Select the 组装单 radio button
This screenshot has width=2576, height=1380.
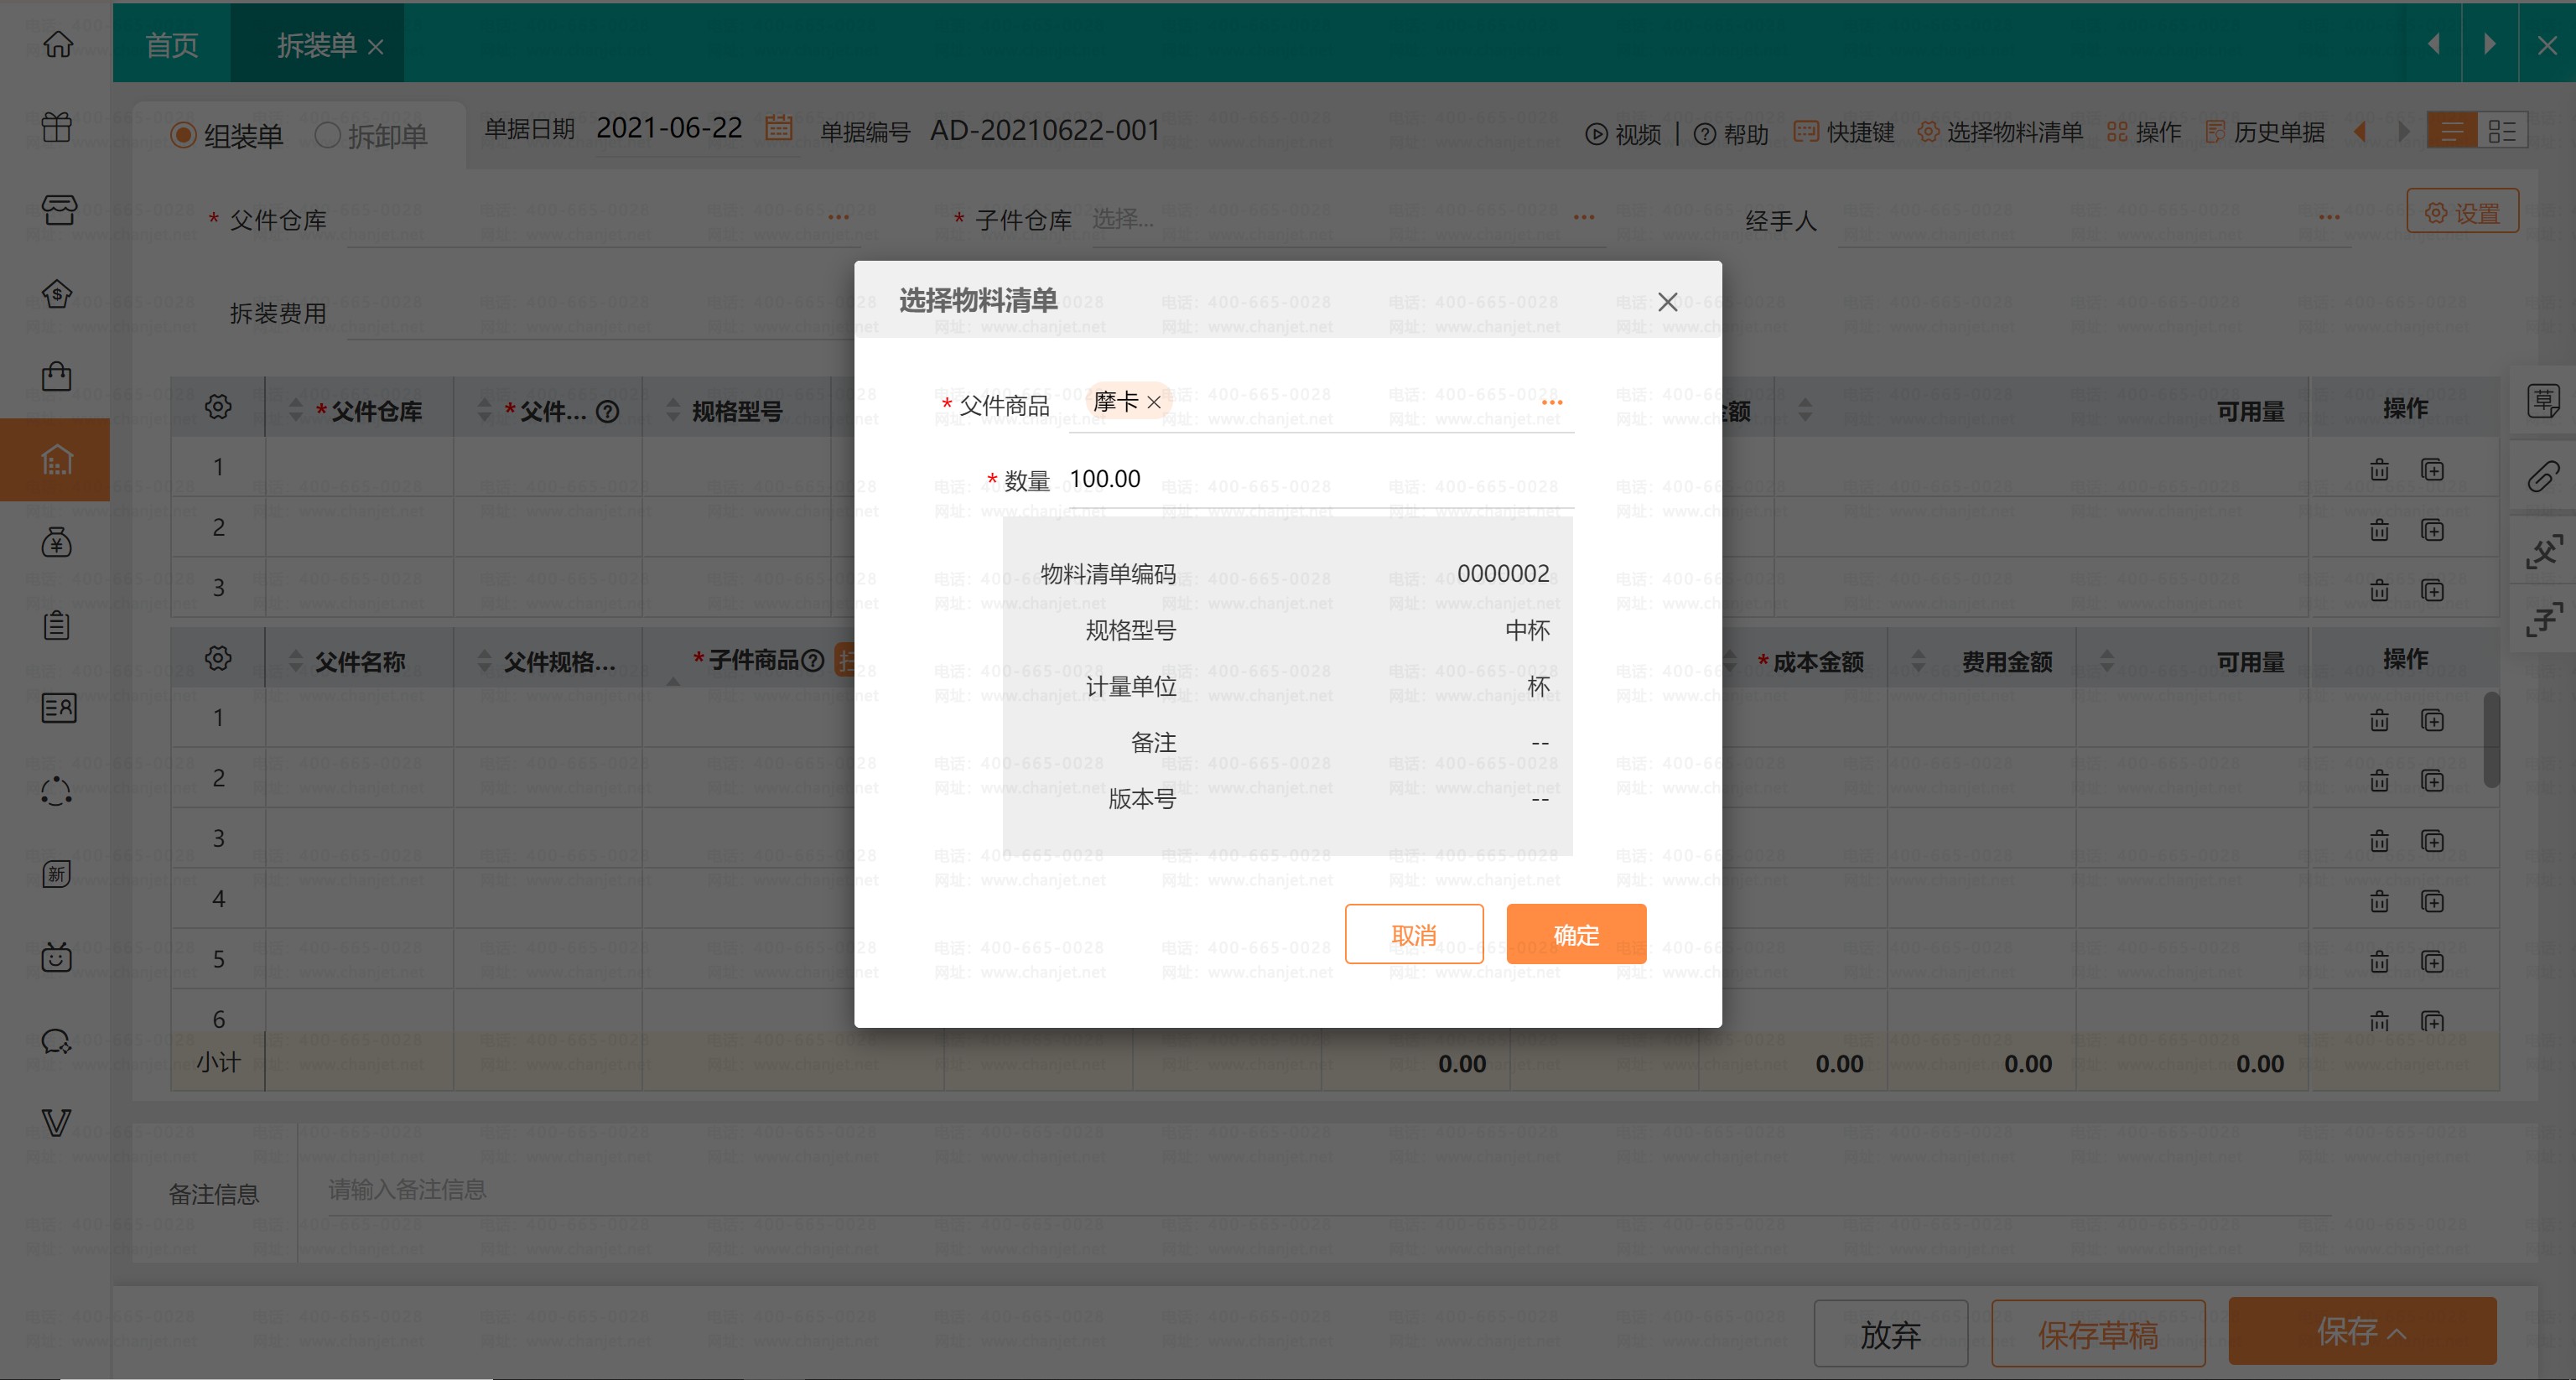183,135
